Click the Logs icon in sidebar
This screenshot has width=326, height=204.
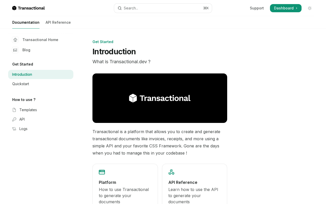pyautogui.click(x=14, y=129)
